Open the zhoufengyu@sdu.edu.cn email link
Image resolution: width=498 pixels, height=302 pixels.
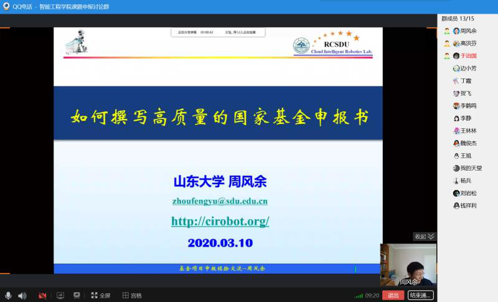pos(220,201)
